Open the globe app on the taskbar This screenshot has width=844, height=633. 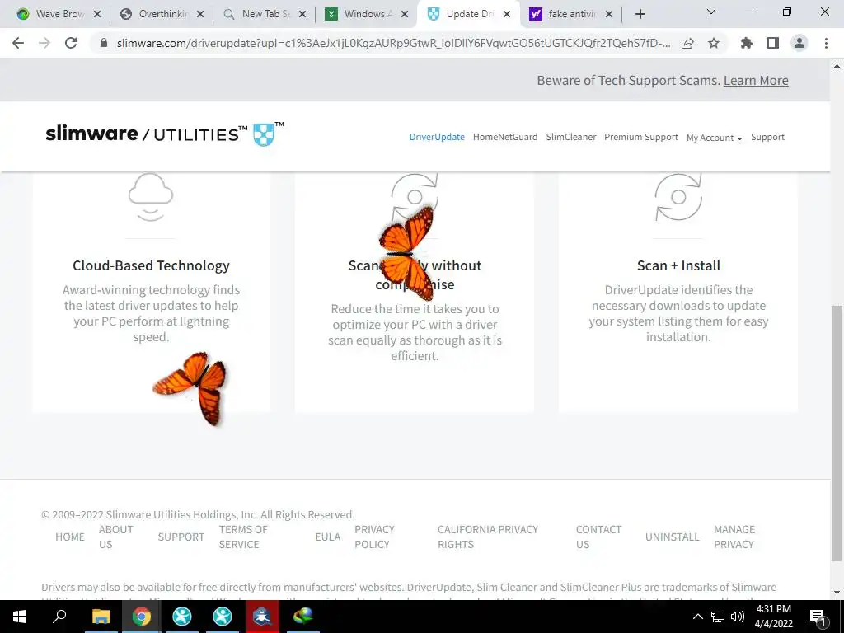click(x=303, y=617)
